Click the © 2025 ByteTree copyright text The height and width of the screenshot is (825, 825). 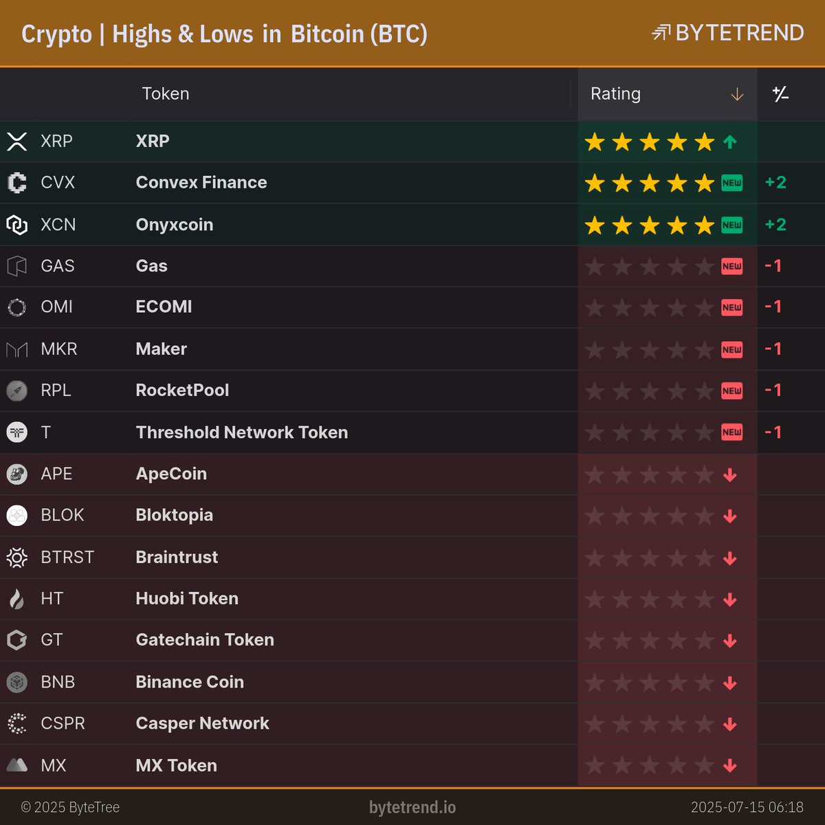point(70,807)
